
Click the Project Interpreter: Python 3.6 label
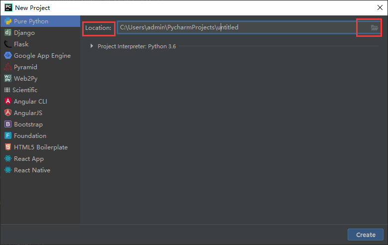pos(136,46)
